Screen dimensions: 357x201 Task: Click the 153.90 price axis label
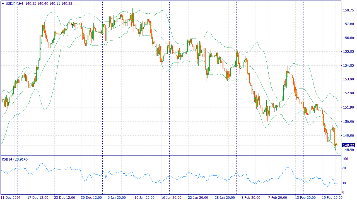[348, 79]
